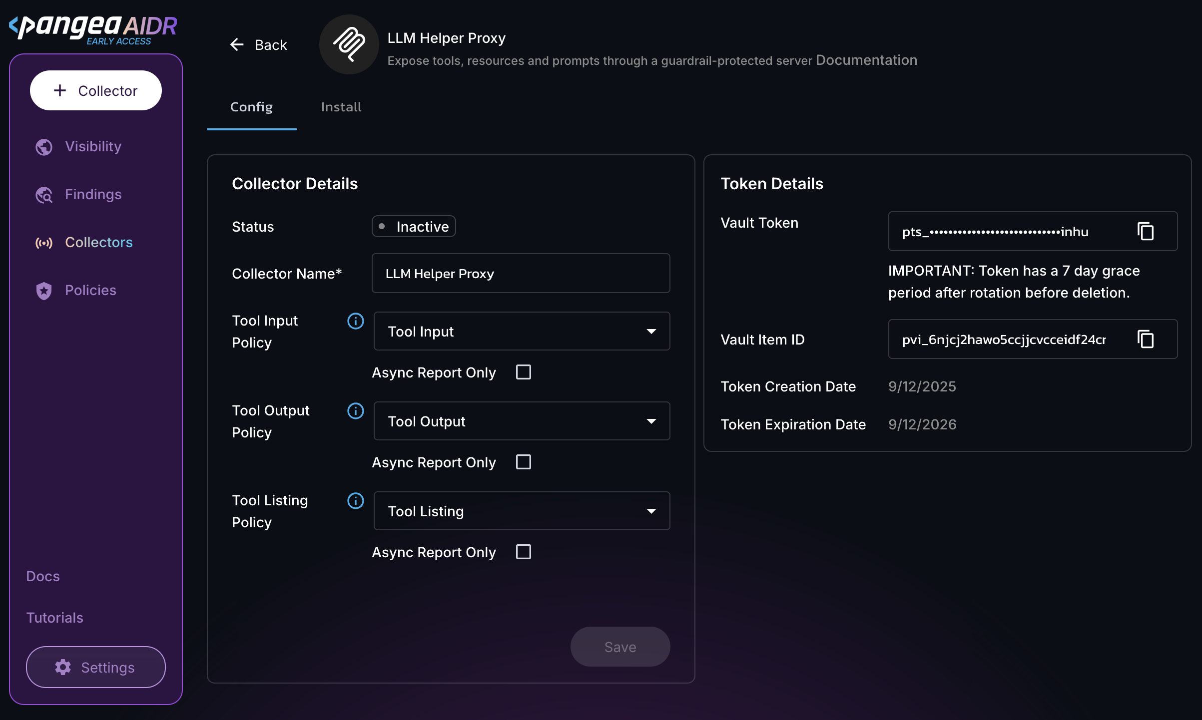Open the Documentation link
Viewport: 1202px width, 720px height.
point(866,60)
